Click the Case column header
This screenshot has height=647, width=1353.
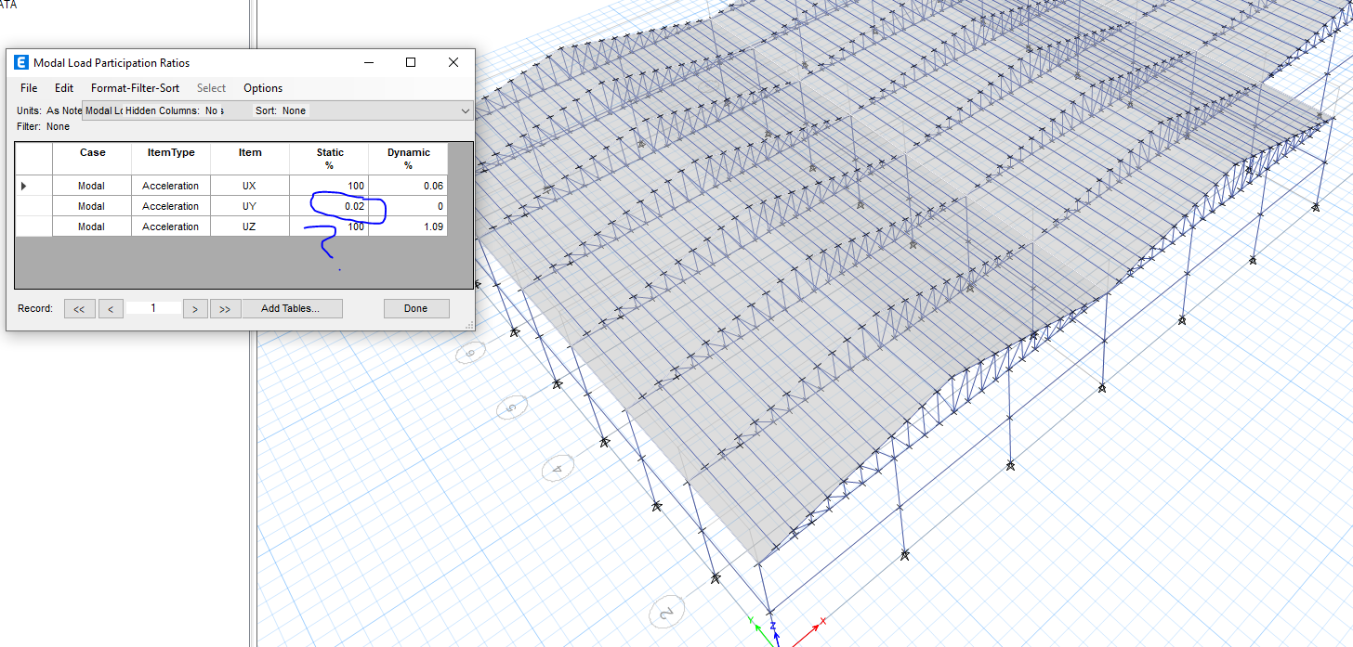pyautogui.click(x=92, y=158)
